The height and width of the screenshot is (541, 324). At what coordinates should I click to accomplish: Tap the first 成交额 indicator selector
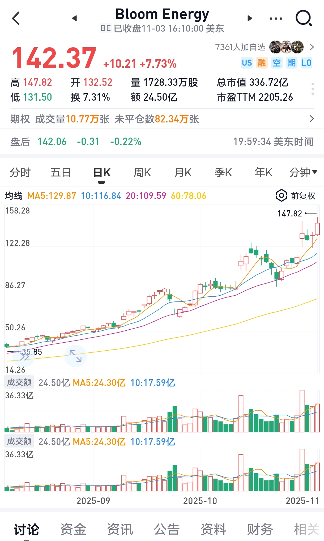(x=19, y=382)
